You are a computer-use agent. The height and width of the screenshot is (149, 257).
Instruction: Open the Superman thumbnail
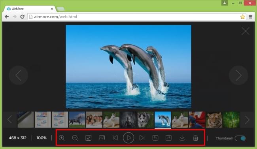click(197, 120)
